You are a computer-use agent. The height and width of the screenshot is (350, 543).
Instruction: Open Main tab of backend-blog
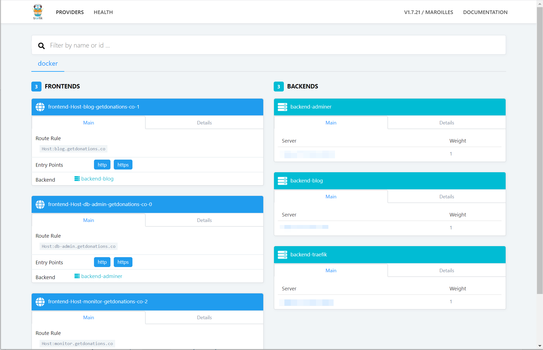(x=331, y=197)
